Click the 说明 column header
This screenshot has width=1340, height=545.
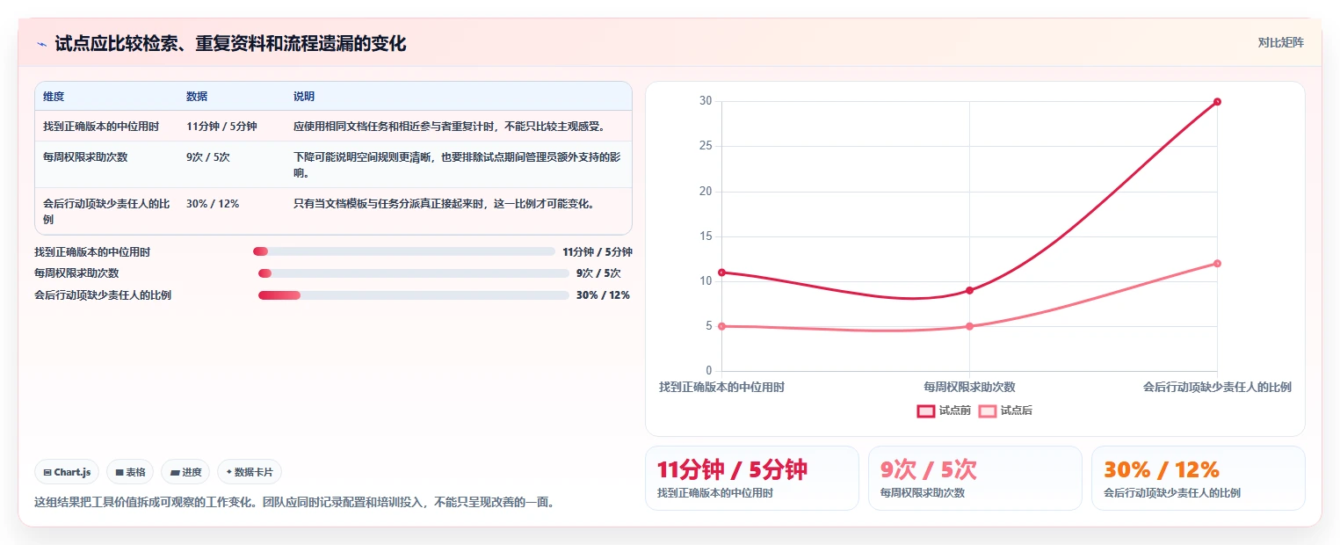tap(304, 97)
